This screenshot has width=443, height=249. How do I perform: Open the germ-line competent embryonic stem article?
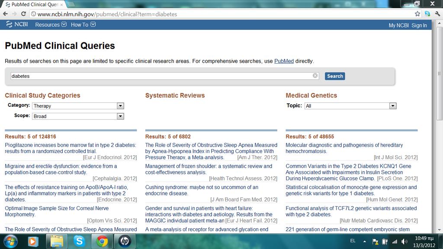click(x=347, y=230)
